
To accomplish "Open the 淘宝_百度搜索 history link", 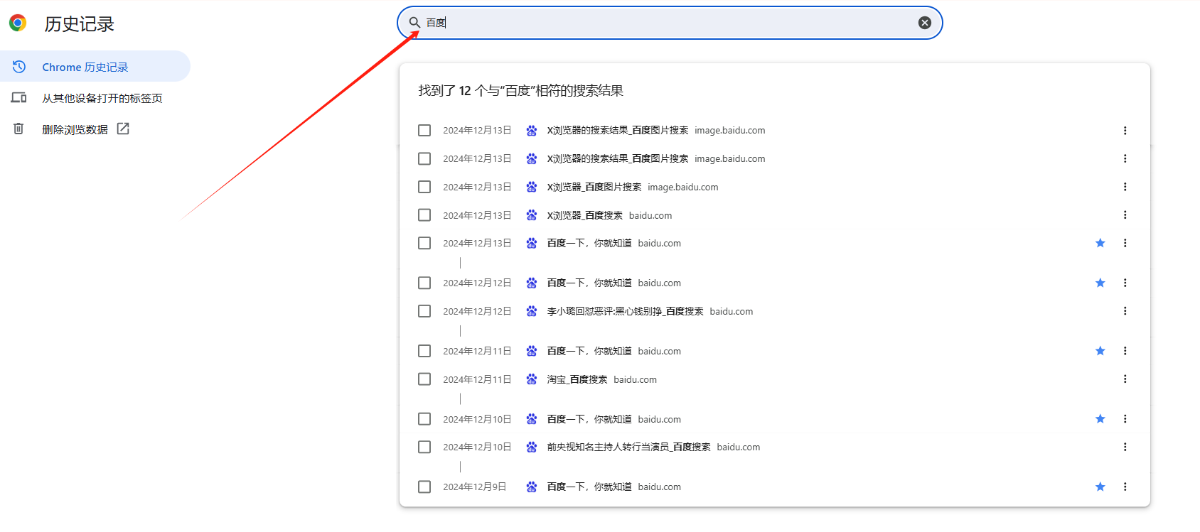I will [577, 379].
